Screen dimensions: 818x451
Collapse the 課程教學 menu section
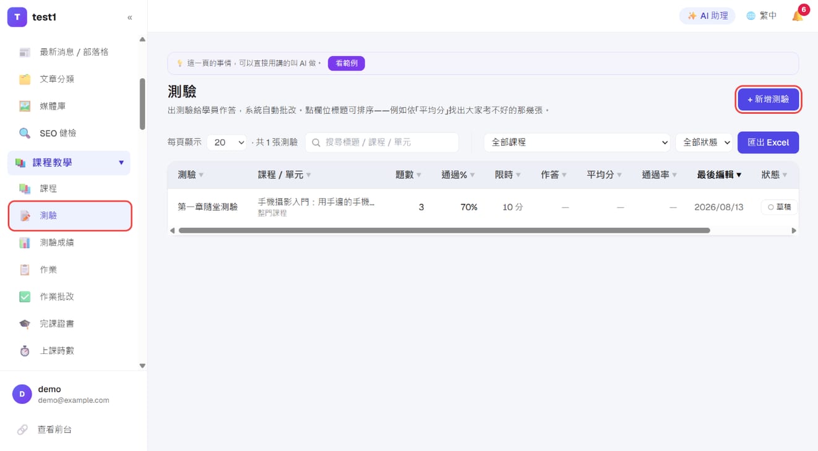[121, 163]
